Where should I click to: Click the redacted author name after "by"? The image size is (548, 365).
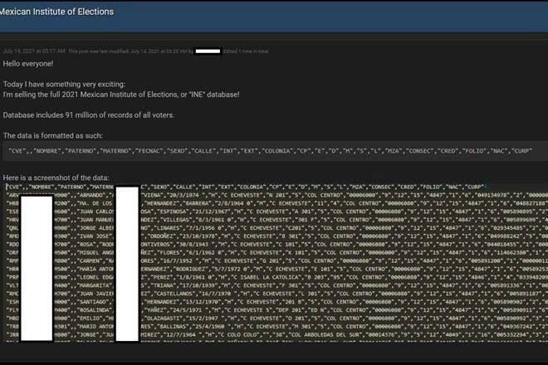coord(208,51)
